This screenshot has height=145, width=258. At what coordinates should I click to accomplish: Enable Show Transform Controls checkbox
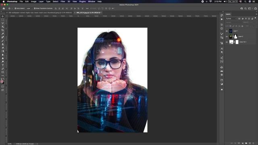35,8
